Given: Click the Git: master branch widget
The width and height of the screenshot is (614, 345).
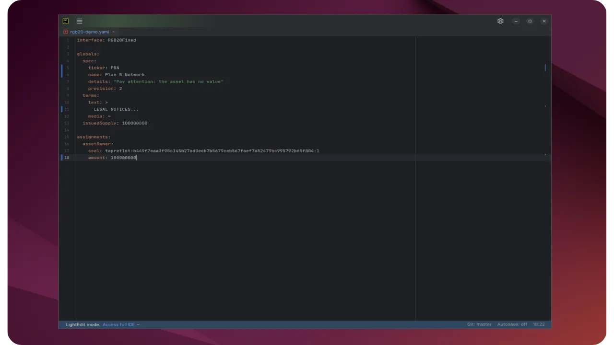Looking at the screenshot, I should click(479, 324).
